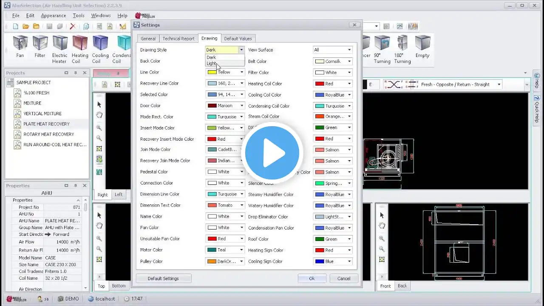Open the Pulley Color DarkOrange swatch
The height and width of the screenshot is (306, 544).
coord(212,261)
